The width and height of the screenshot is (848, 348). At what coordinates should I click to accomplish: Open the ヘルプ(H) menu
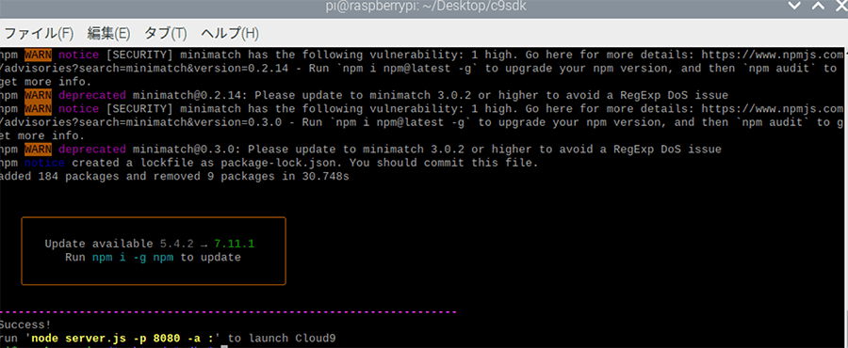click(230, 34)
